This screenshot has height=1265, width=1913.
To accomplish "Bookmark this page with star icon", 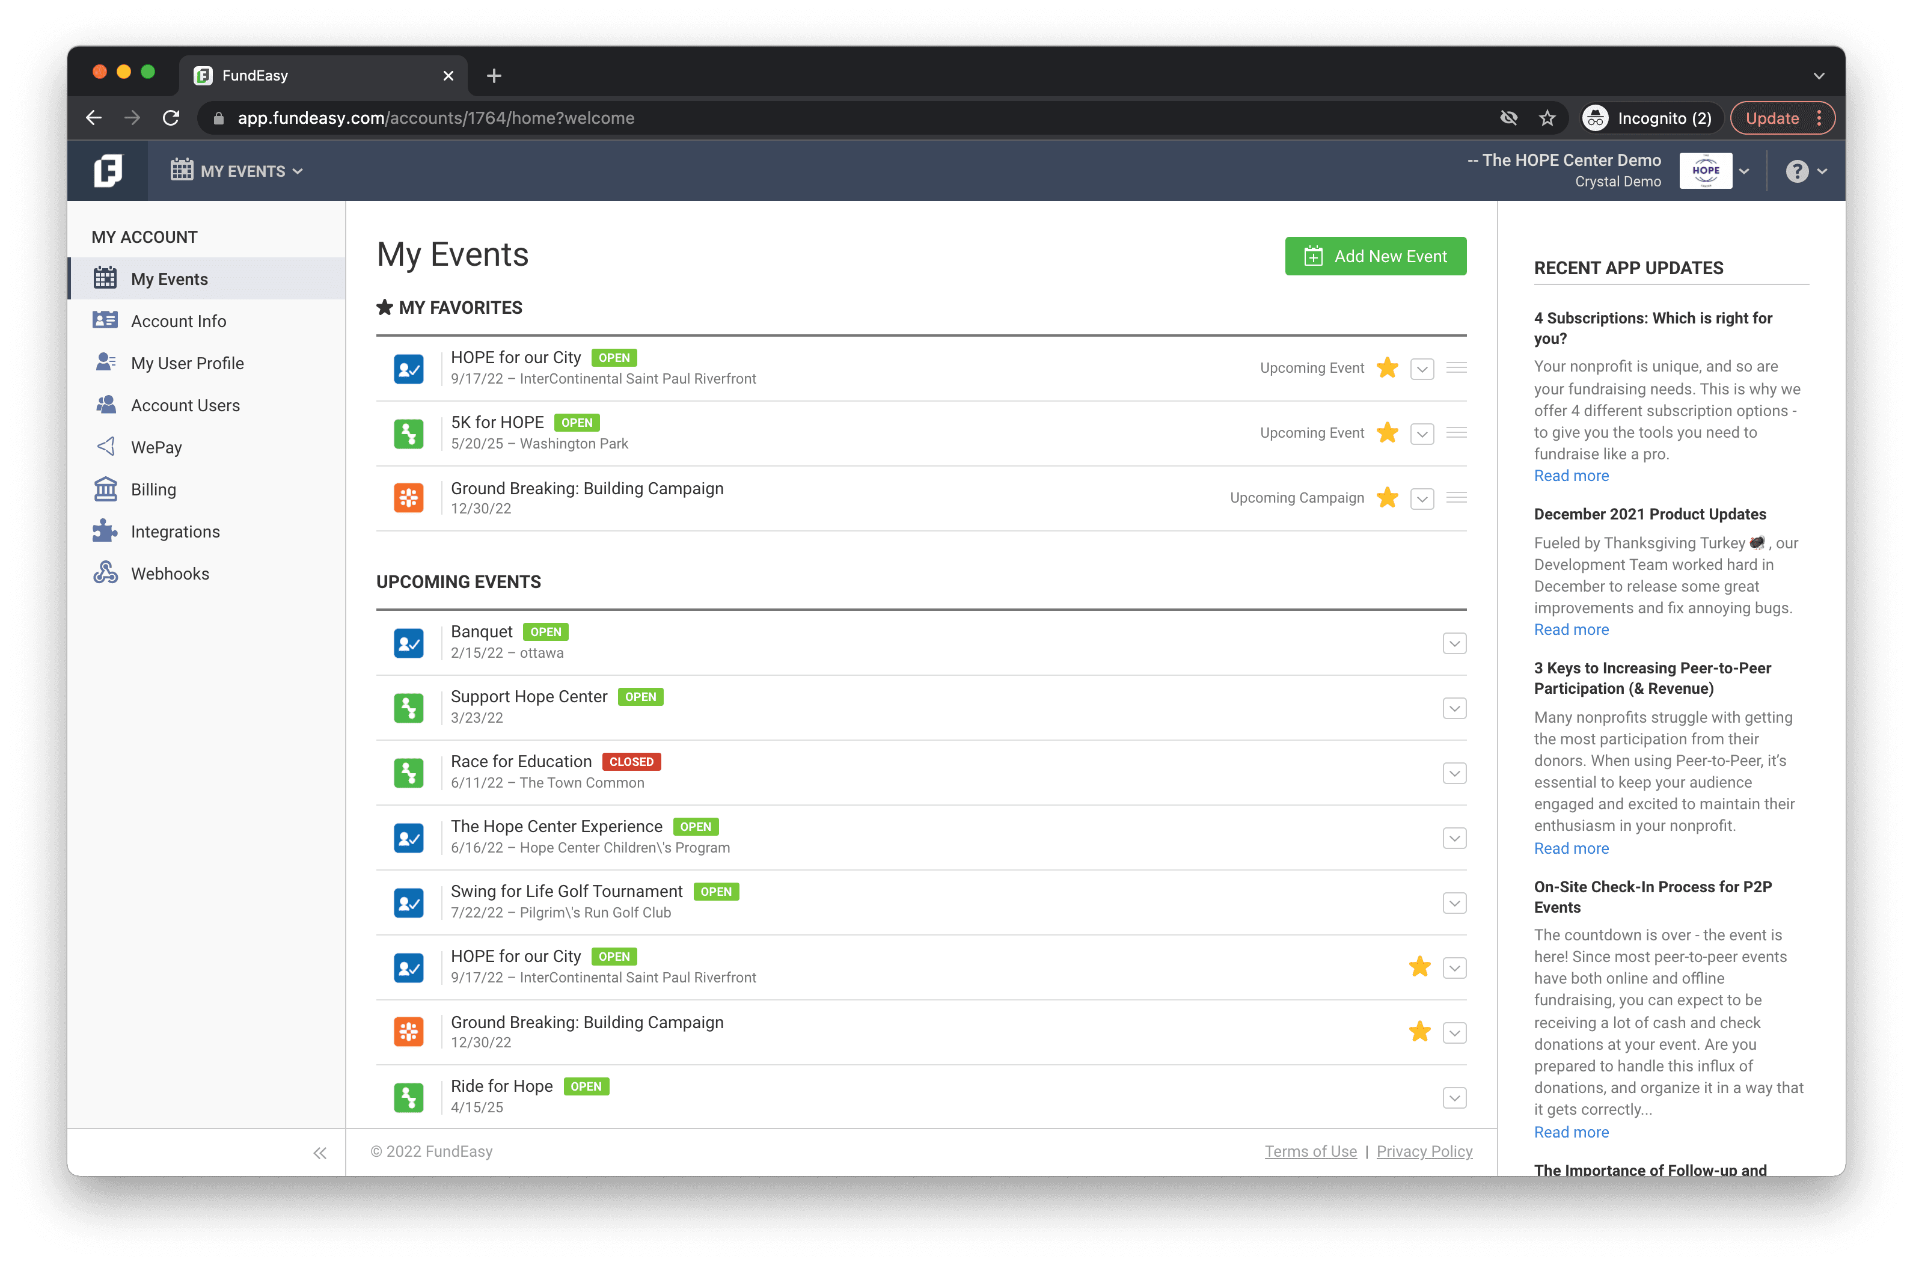I will click(1547, 118).
